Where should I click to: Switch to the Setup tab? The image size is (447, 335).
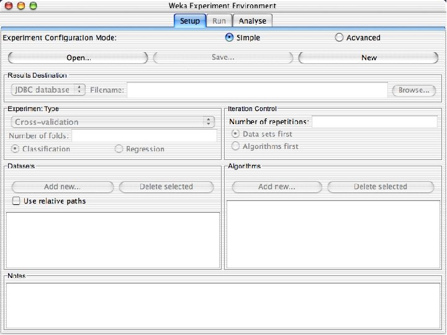pos(190,21)
